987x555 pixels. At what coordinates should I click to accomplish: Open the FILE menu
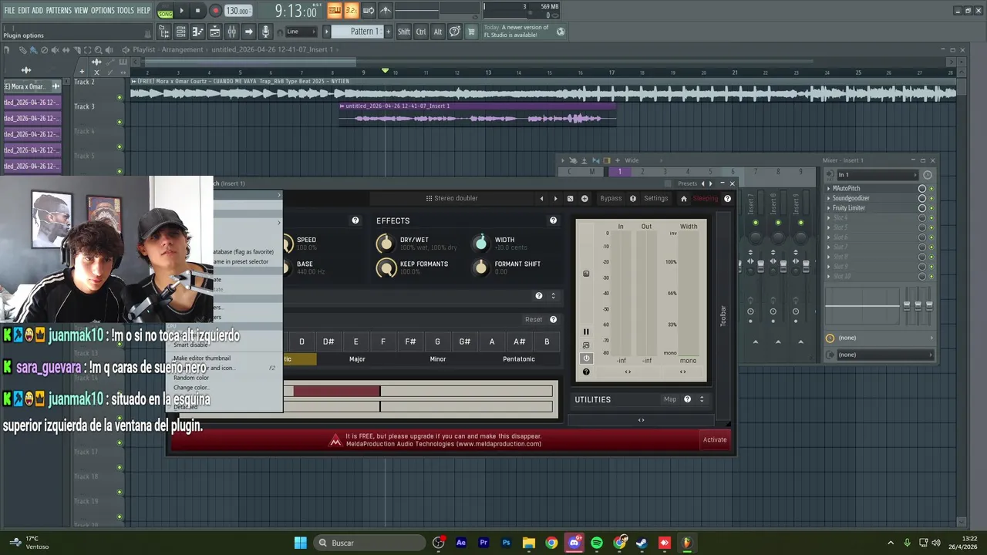click(x=9, y=10)
